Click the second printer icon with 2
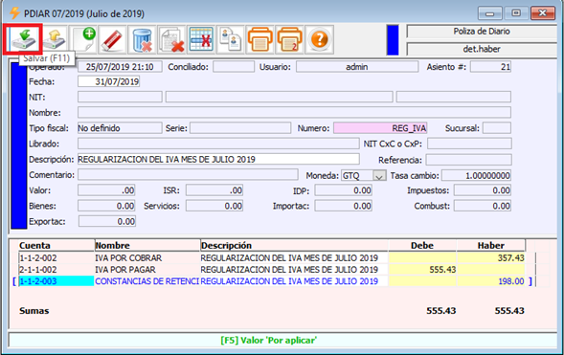 289,39
